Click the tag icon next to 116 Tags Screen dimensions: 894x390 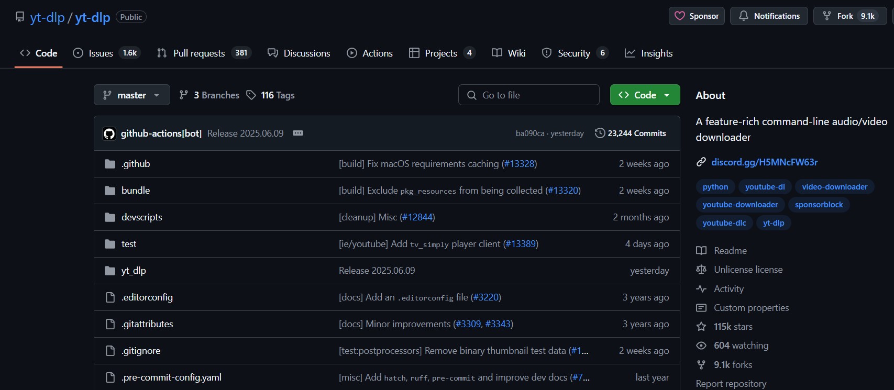pos(251,95)
